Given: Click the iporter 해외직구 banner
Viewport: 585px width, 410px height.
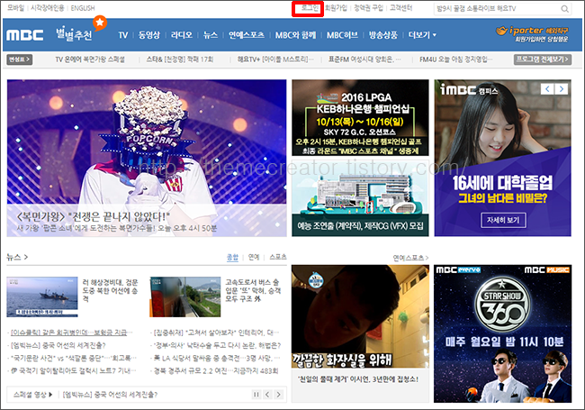Looking at the screenshot, I should [532, 34].
